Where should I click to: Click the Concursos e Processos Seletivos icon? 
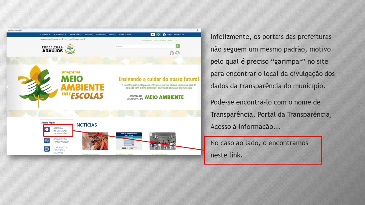(x=47, y=149)
